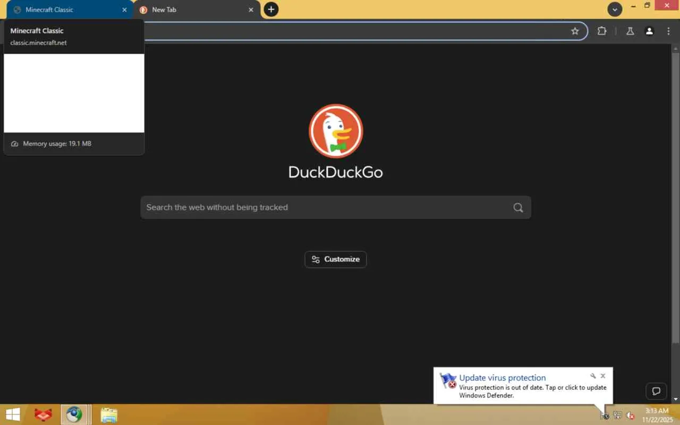The image size is (680, 425).
Task: Click the 'Virus protection is out of date' message
Action: point(533,391)
